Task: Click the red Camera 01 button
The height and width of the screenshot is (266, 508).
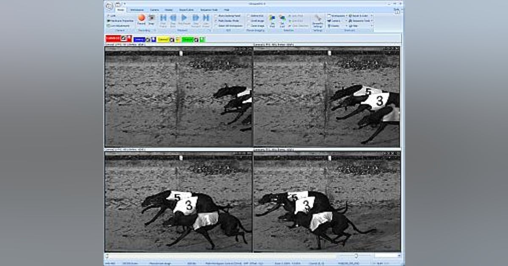Action: point(112,38)
